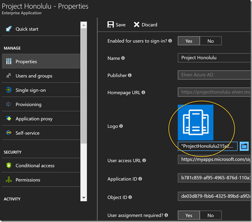The width and height of the screenshot is (252, 222).
Task: Save the application properties
Action: 116,25
